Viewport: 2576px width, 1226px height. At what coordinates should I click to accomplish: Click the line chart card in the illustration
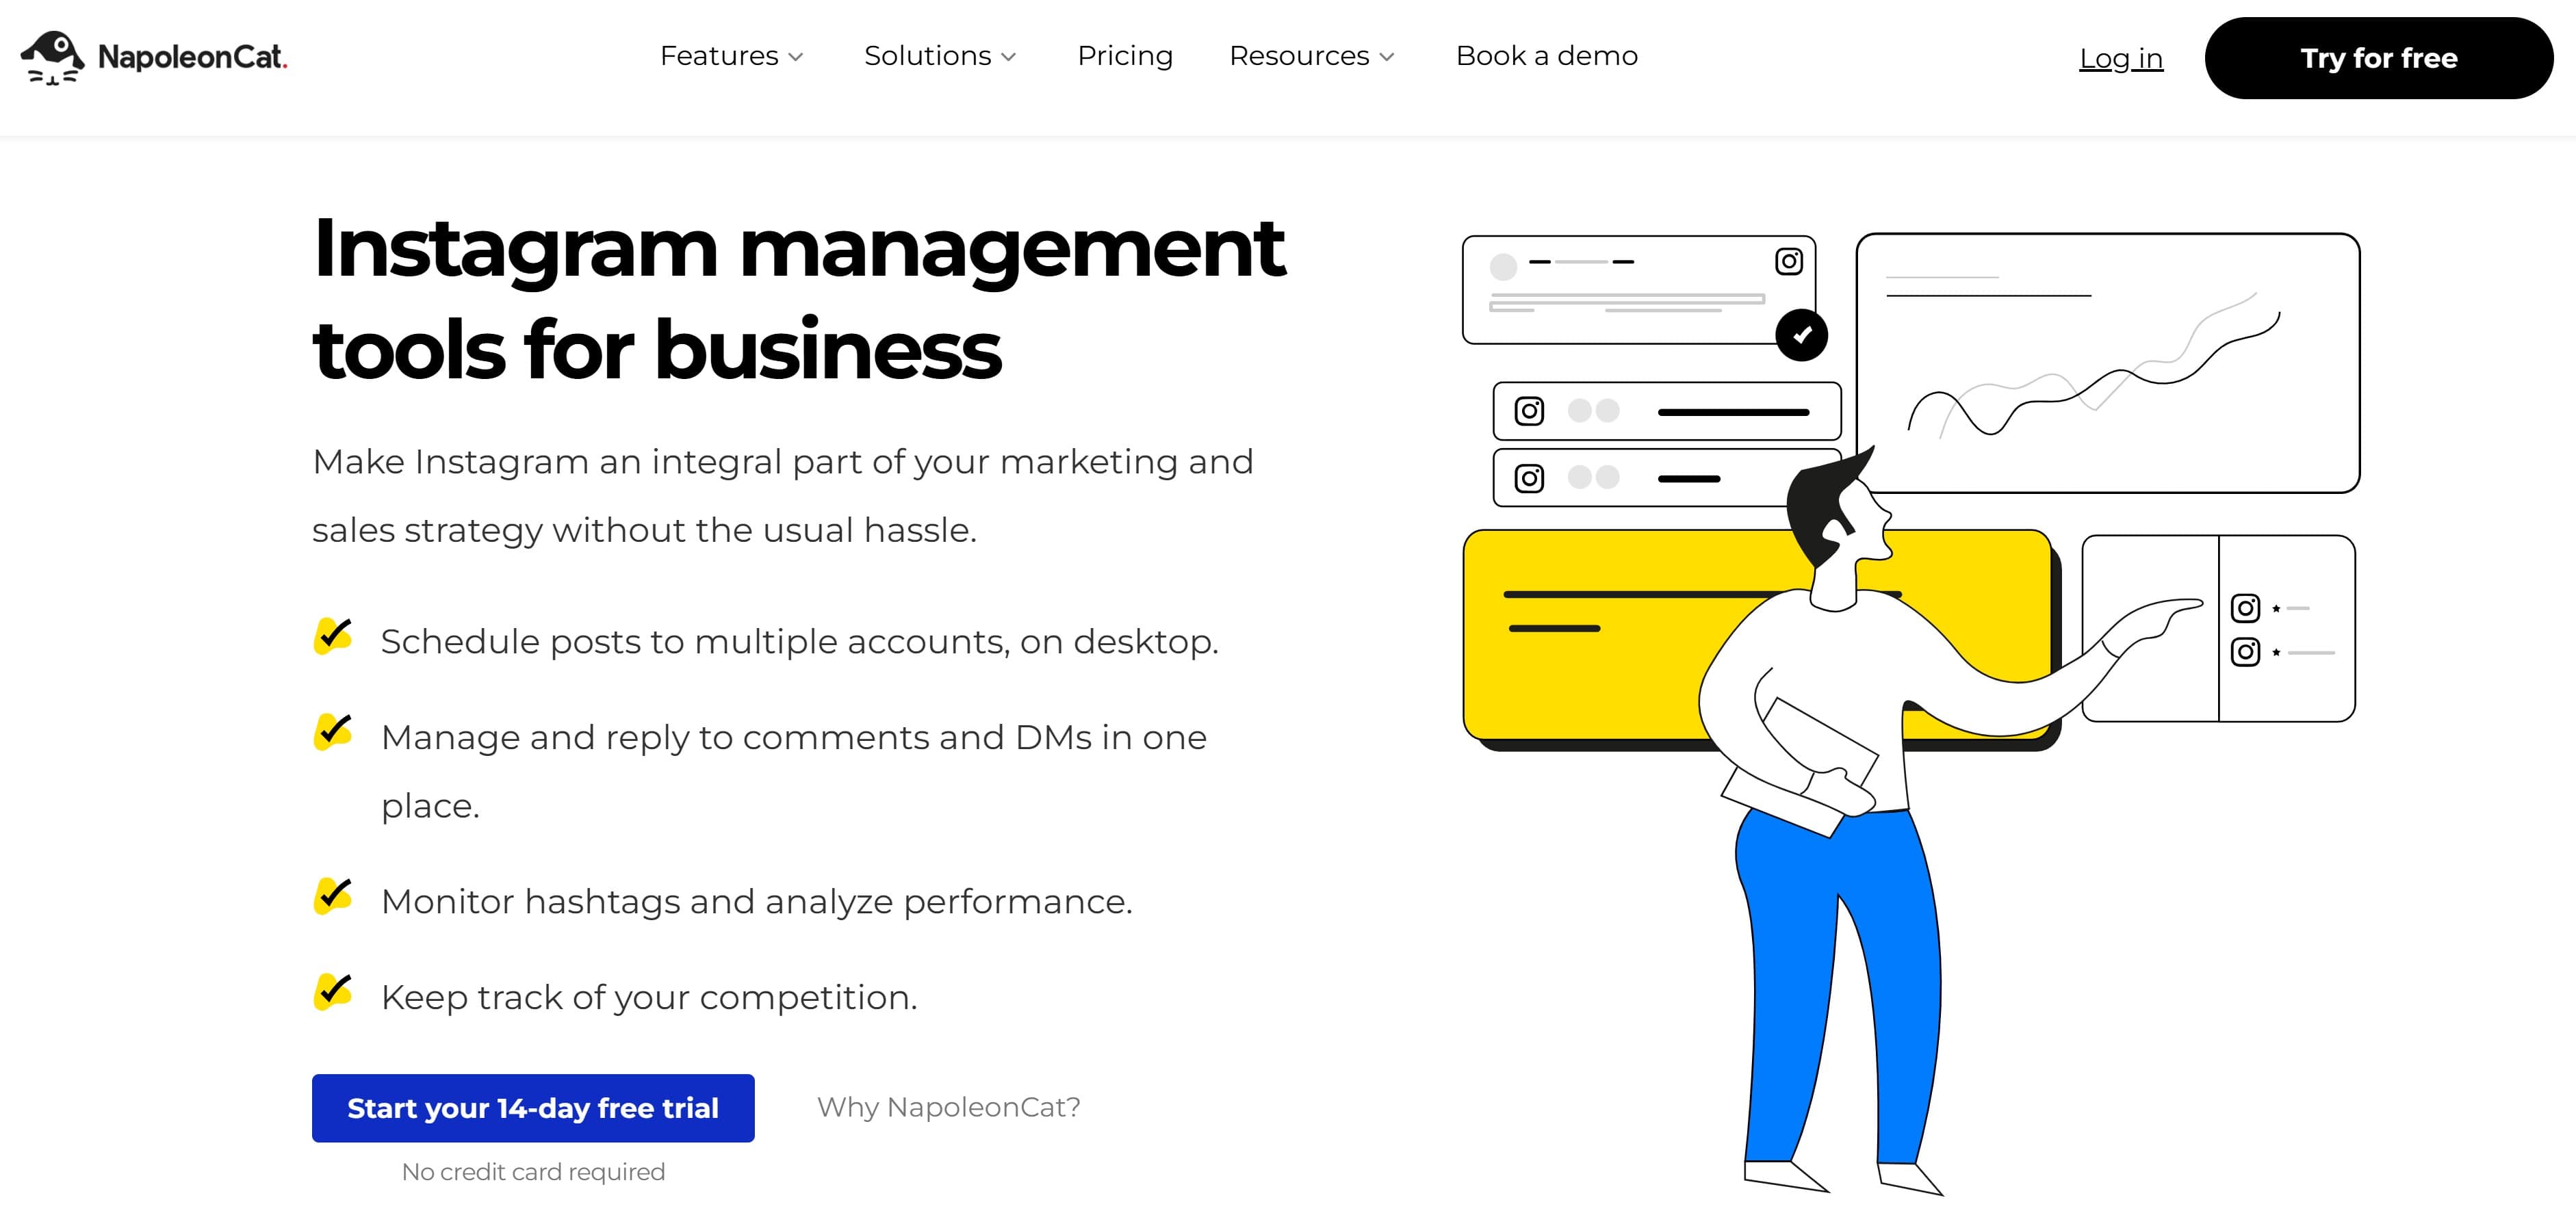pyautogui.click(x=2108, y=363)
